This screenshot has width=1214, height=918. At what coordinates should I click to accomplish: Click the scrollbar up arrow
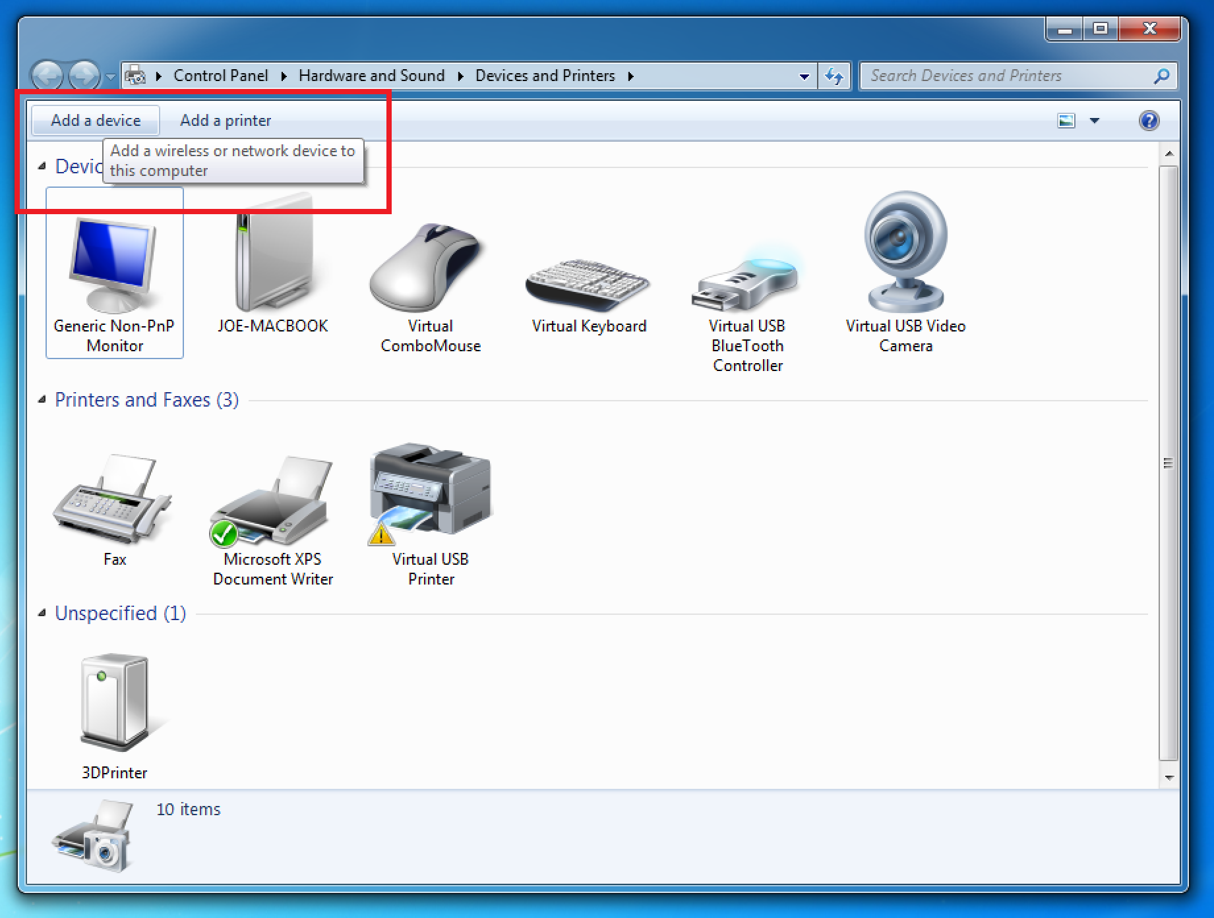click(1168, 154)
